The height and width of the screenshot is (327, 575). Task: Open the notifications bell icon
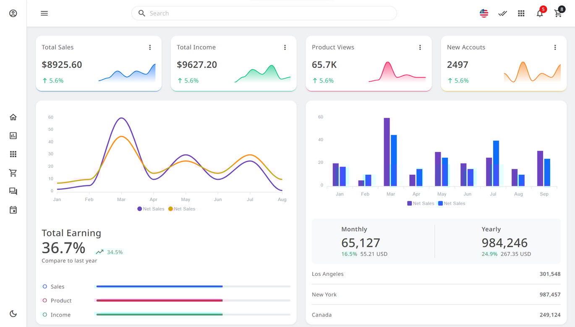tap(540, 13)
